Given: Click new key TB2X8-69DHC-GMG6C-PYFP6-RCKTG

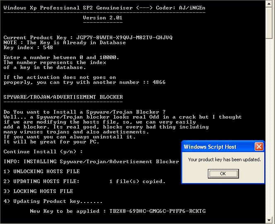Looking at the screenshot, I should click(157, 211).
